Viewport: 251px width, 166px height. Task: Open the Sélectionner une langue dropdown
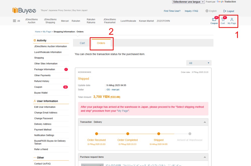pos(188,2)
